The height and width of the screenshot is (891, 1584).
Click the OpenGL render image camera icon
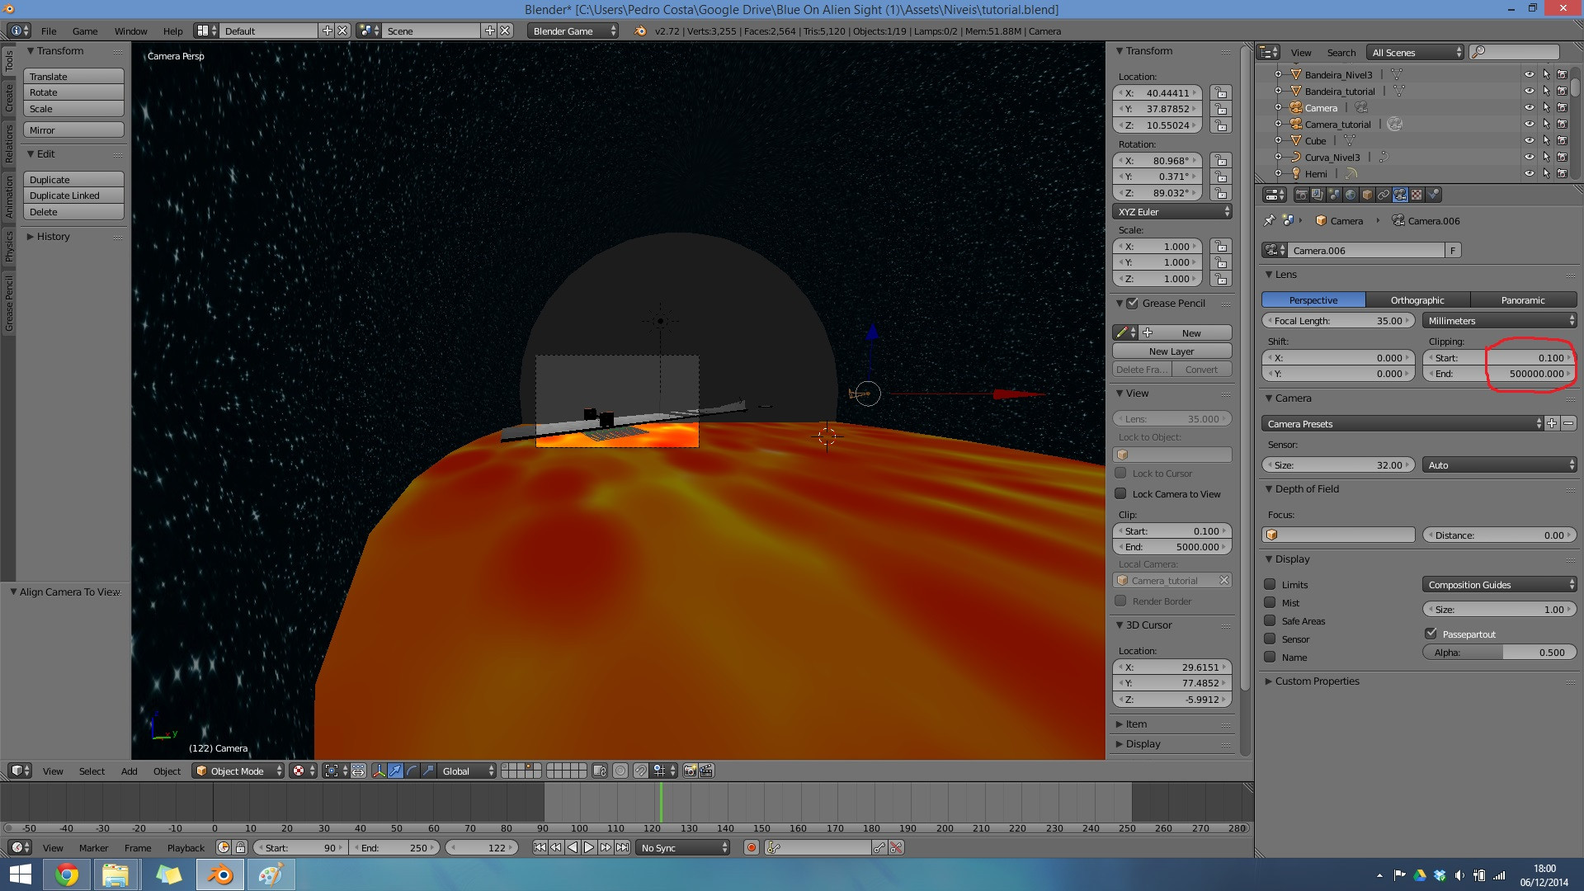coord(690,771)
